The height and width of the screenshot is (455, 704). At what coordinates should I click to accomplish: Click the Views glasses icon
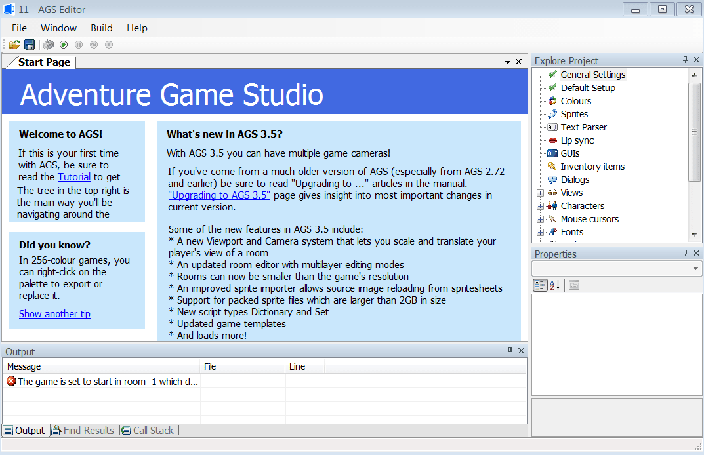coord(552,193)
